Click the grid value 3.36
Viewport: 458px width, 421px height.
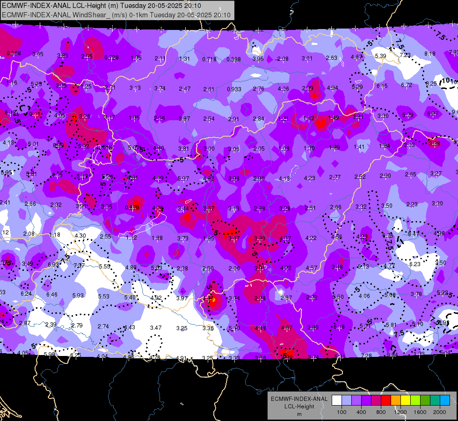tap(208, 328)
